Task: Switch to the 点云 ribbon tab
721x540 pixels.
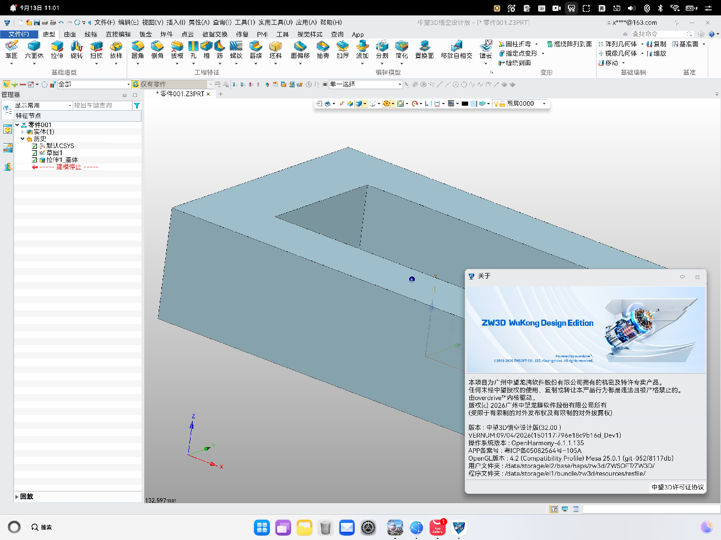Action: [x=188, y=34]
